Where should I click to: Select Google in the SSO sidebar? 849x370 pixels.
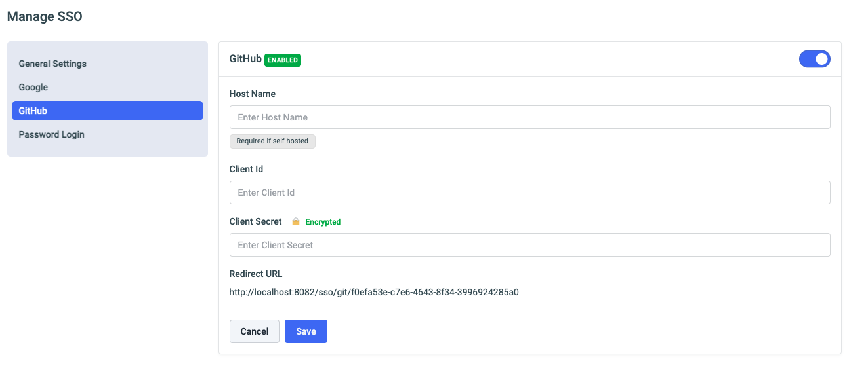pos(33,88)
